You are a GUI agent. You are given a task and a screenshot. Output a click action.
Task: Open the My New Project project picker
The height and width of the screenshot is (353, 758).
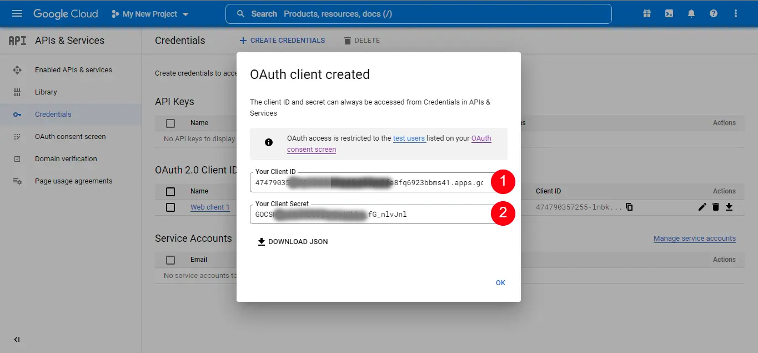tap(150, 14)
